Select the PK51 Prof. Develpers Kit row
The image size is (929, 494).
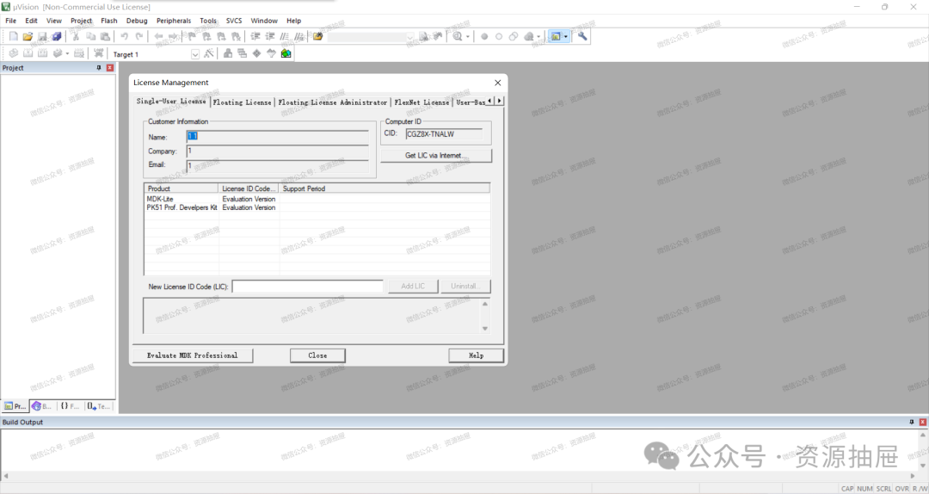[317, 207]
